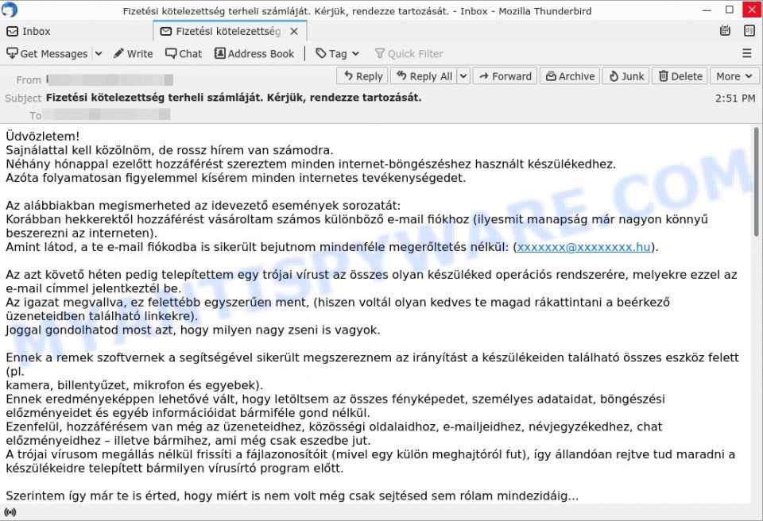This screenshot has height=521, width=763.
Task: Select the Fizetési kötelezettség message tab
Action: pos(228,31)
